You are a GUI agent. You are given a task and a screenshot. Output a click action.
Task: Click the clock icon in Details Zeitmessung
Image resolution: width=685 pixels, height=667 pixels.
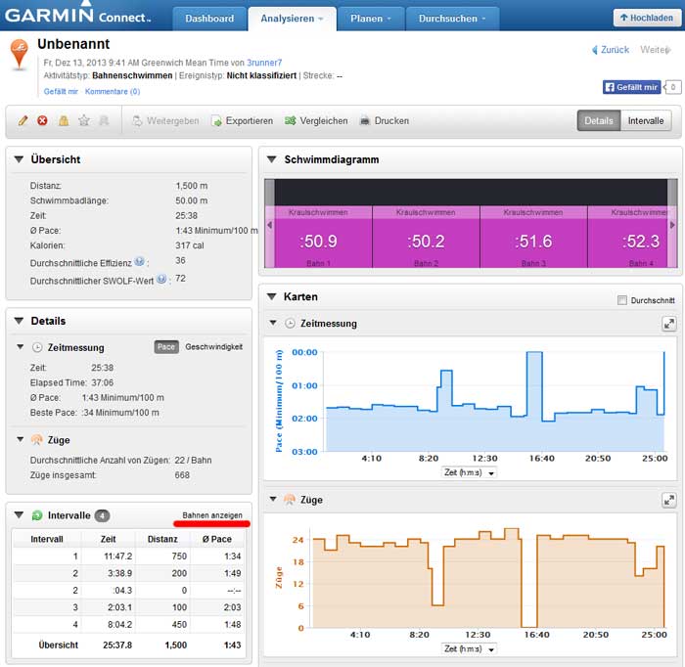coord(37,347)
